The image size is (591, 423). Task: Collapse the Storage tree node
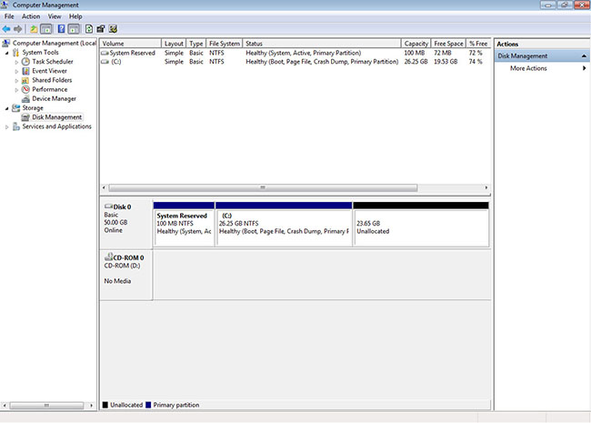coord(6,108)
